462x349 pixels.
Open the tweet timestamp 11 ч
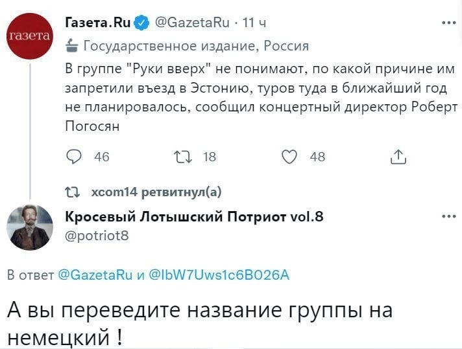tap(254, 23)
